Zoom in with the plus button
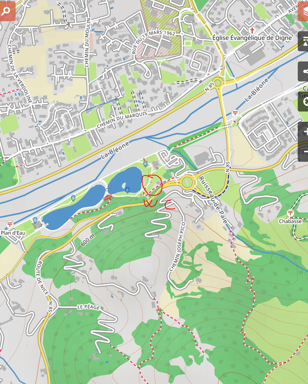Screen dimensions: 308x384 pos(304,132)
